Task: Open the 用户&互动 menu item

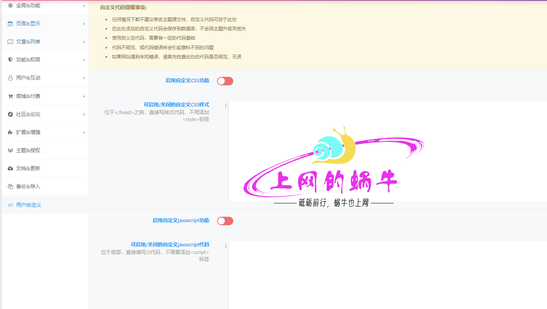Action: point(45,78)
